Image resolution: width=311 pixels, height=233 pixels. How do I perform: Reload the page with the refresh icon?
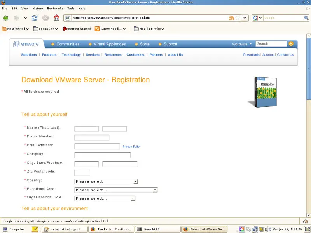click(x=35, y=18)
